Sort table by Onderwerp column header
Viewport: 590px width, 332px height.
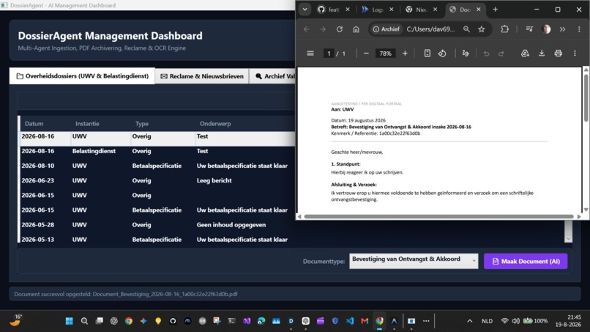click(x=215, y=124)
